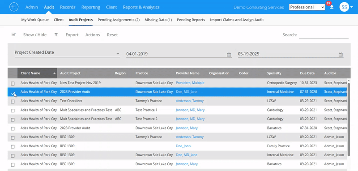Check the 2023 Provider Audit Bariatrics row
Viewport: 358px width, 171px height.
coord(13,128)
